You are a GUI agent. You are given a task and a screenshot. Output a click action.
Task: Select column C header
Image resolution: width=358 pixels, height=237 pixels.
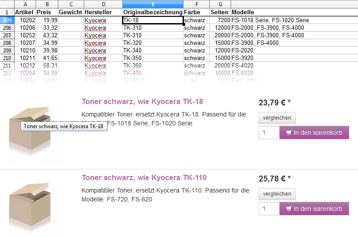click(71, 4)
